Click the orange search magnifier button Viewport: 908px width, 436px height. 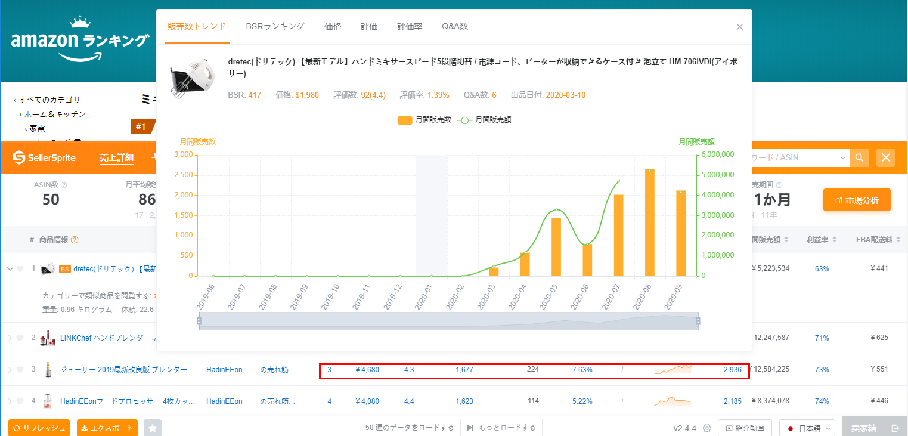(x=859, y=157)
